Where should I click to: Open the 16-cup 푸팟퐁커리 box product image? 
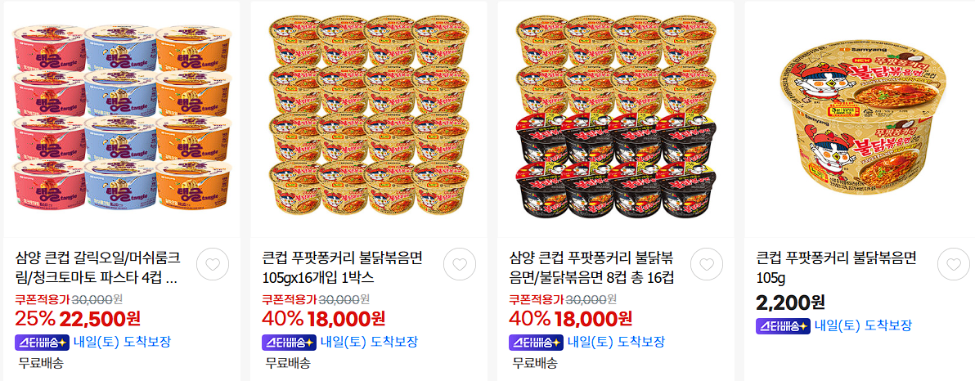(369, 118)
